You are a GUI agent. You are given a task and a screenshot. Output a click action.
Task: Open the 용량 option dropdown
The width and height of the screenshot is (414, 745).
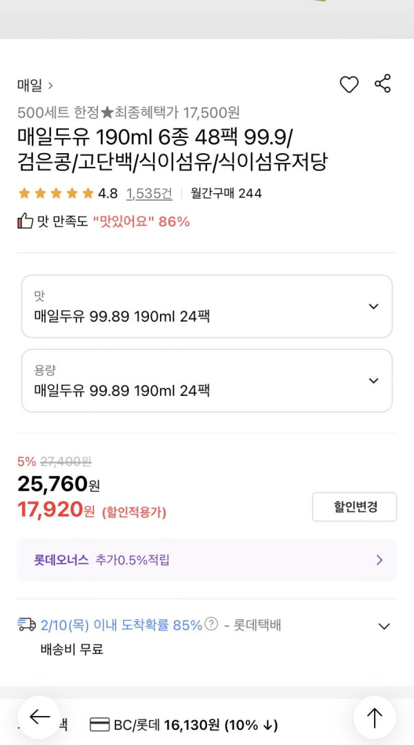(x=207, y=381)
